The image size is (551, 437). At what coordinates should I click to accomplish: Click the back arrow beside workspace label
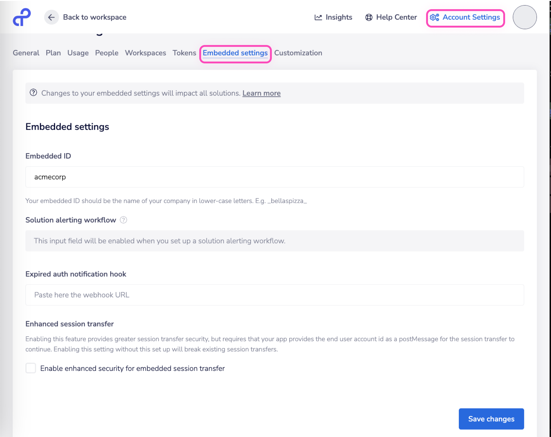coord(51,17)
